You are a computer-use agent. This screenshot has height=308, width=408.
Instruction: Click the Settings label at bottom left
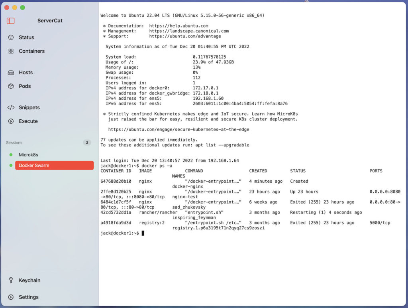[29, 297]
